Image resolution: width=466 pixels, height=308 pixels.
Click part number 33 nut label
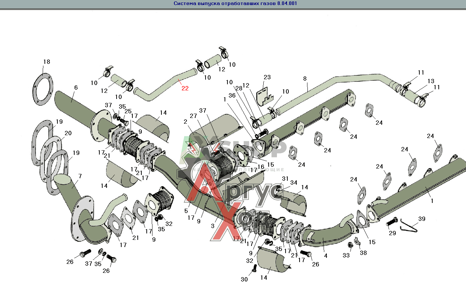[346, 255]
